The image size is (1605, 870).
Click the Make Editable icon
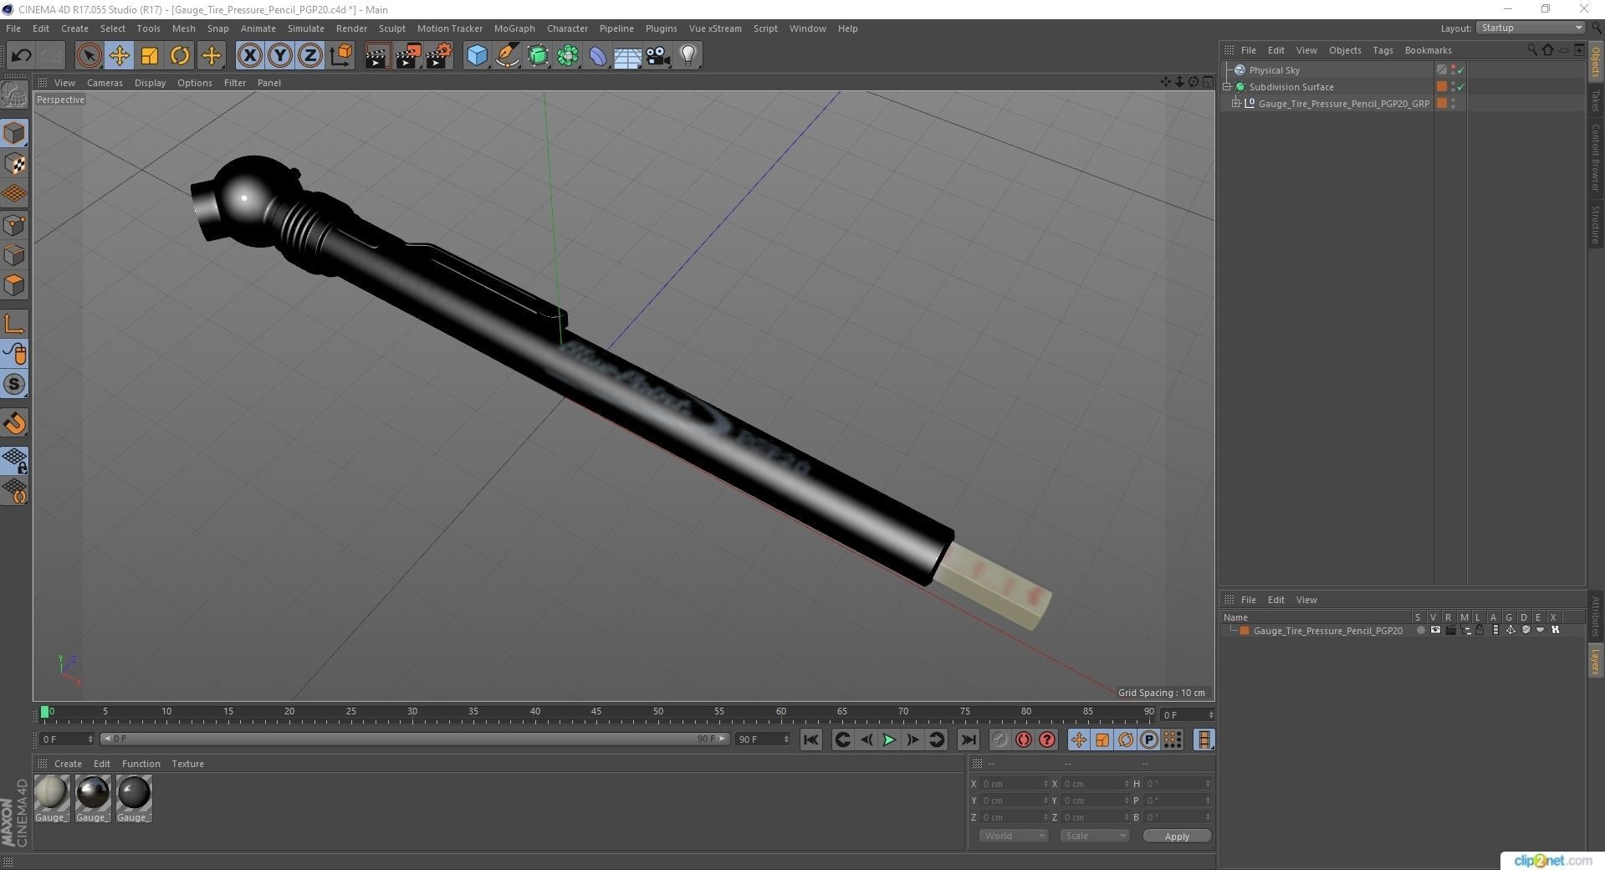(14, 95)
